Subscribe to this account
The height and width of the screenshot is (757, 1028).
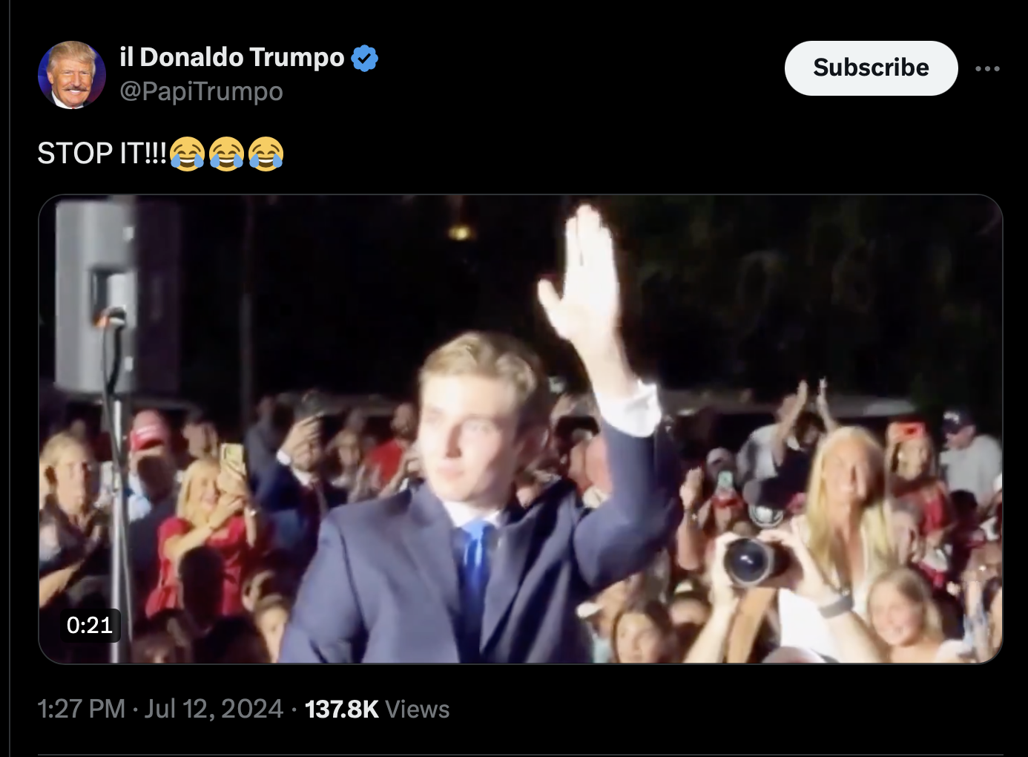(x=871, y=68)
